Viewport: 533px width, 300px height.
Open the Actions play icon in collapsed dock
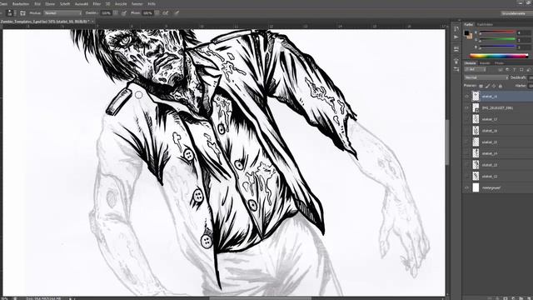[456, 37]
